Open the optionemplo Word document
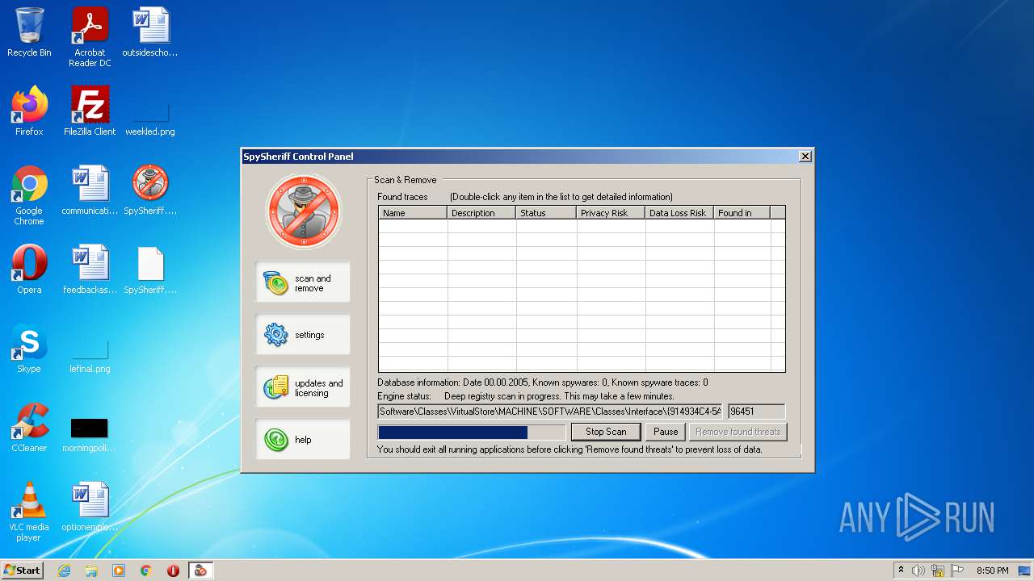 [90, 507]
